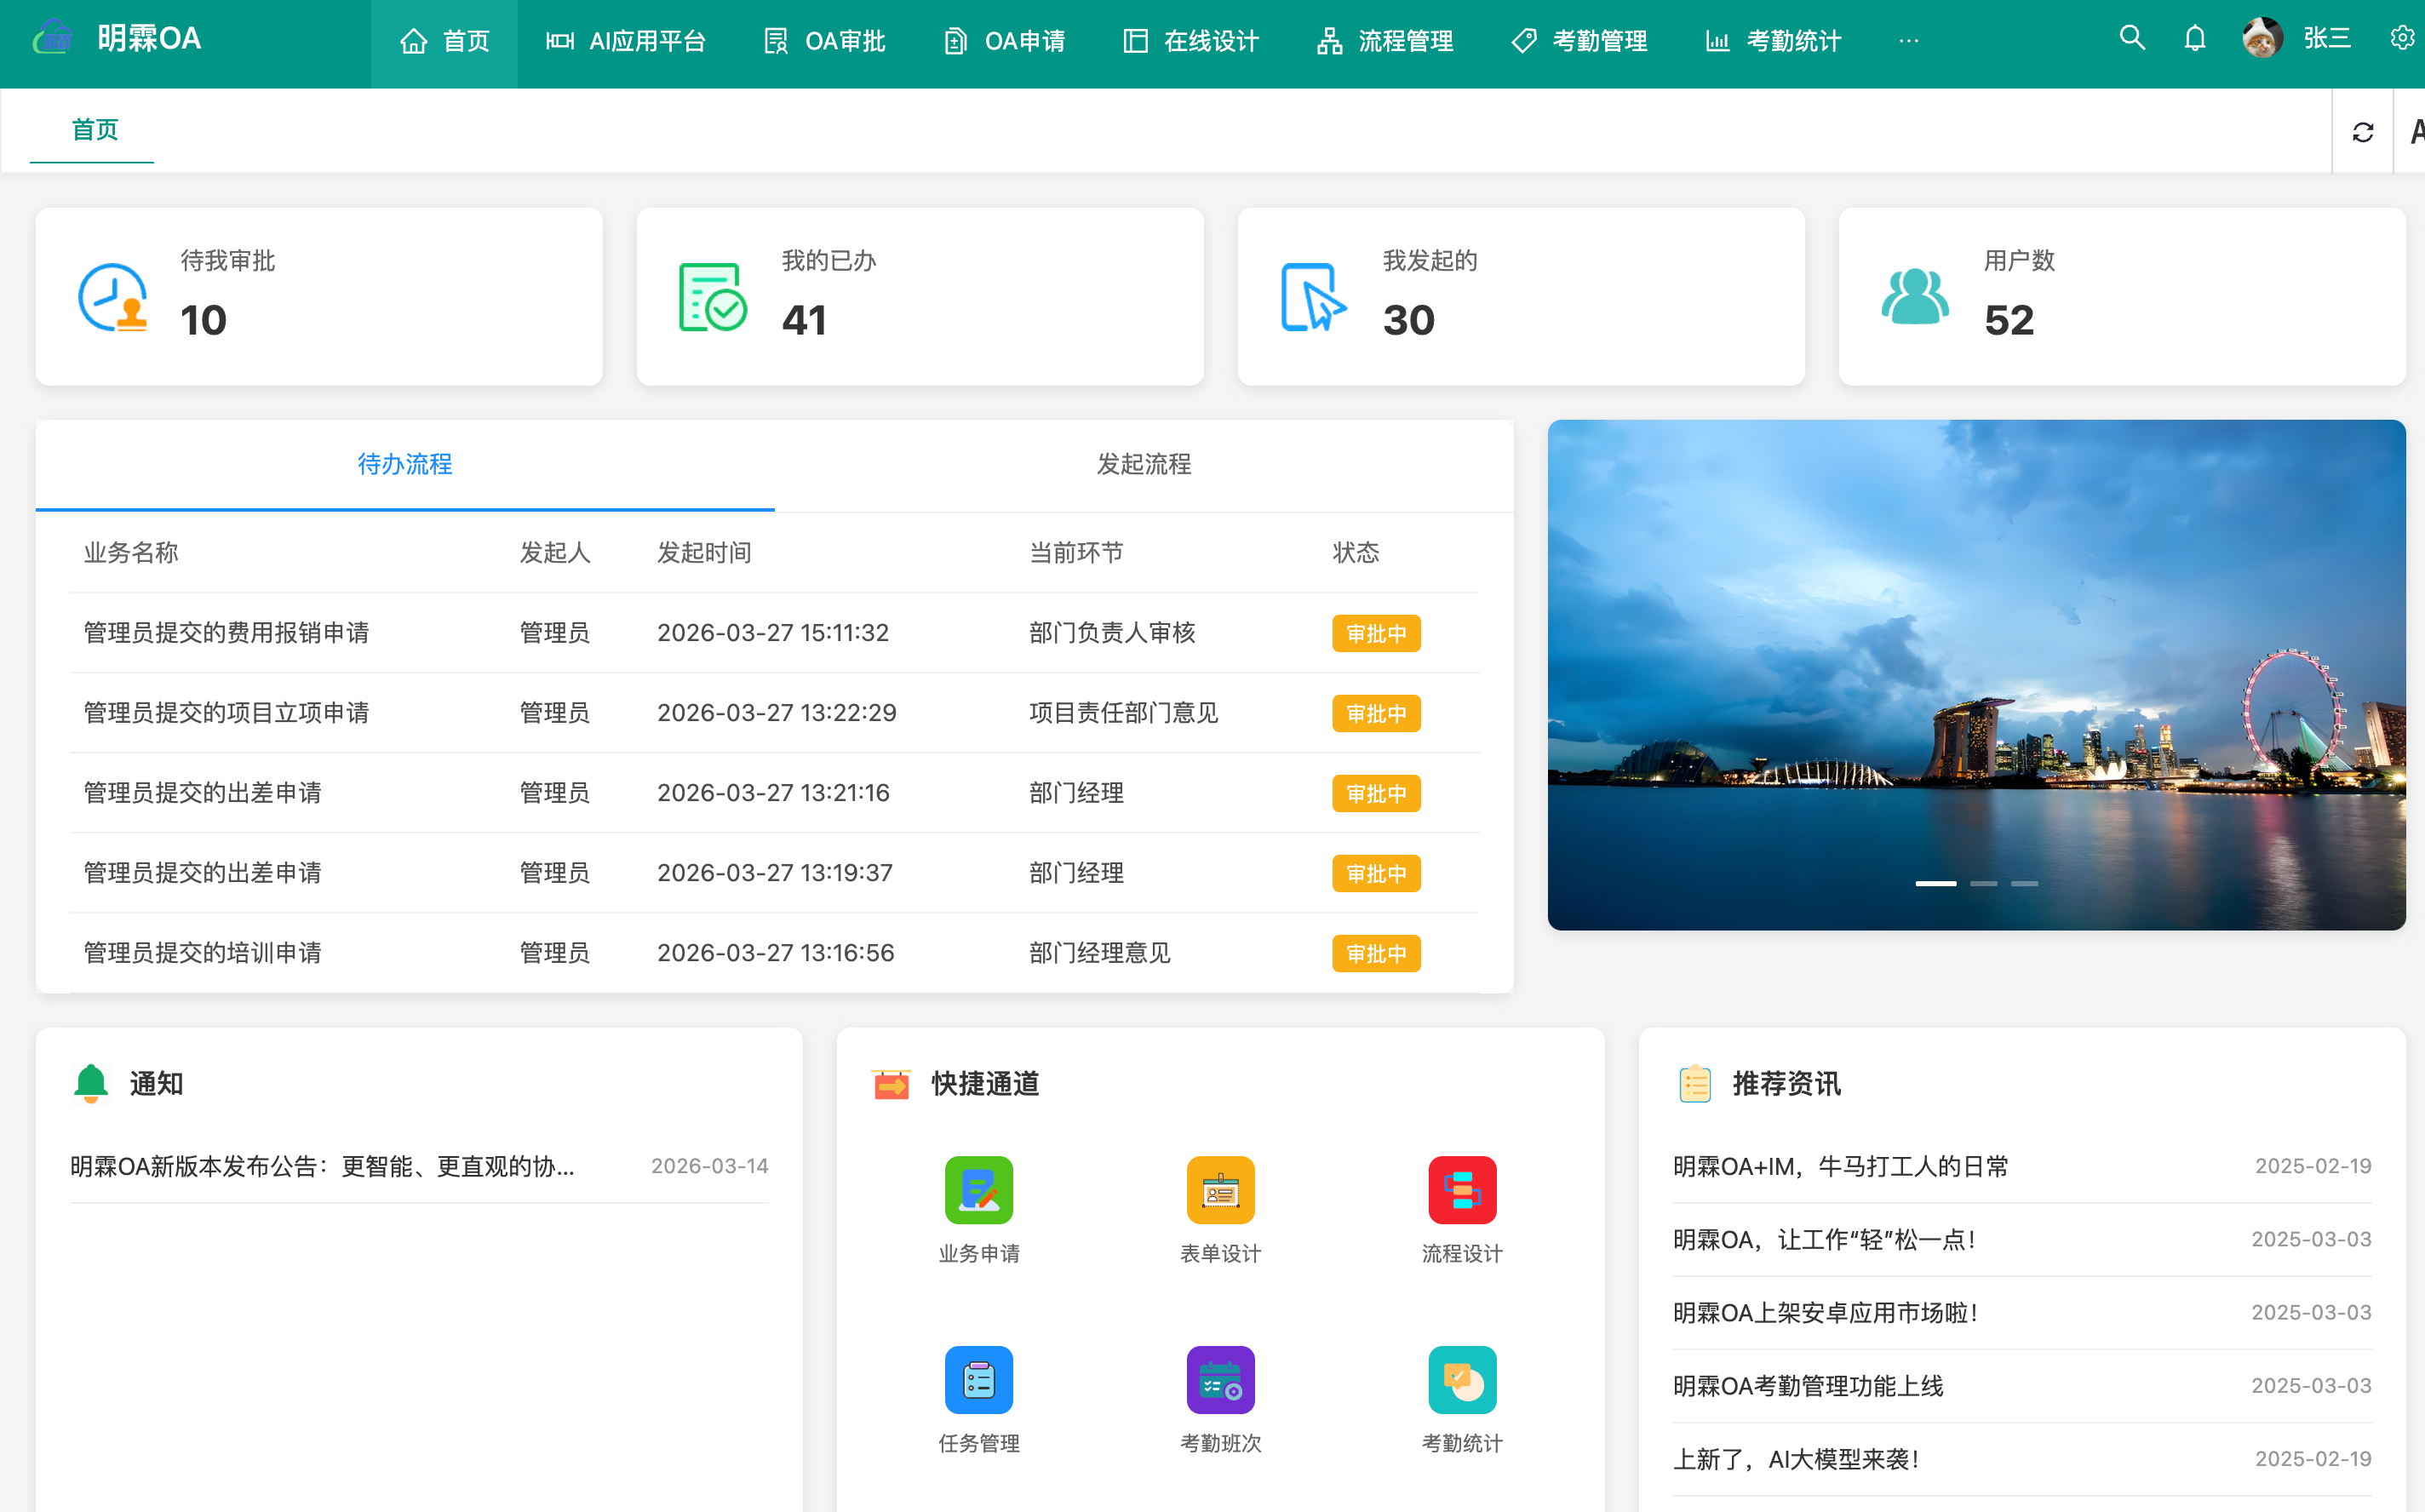
Task: Click the 管理员提交的培训申请 row title
Action: point(202,953)
